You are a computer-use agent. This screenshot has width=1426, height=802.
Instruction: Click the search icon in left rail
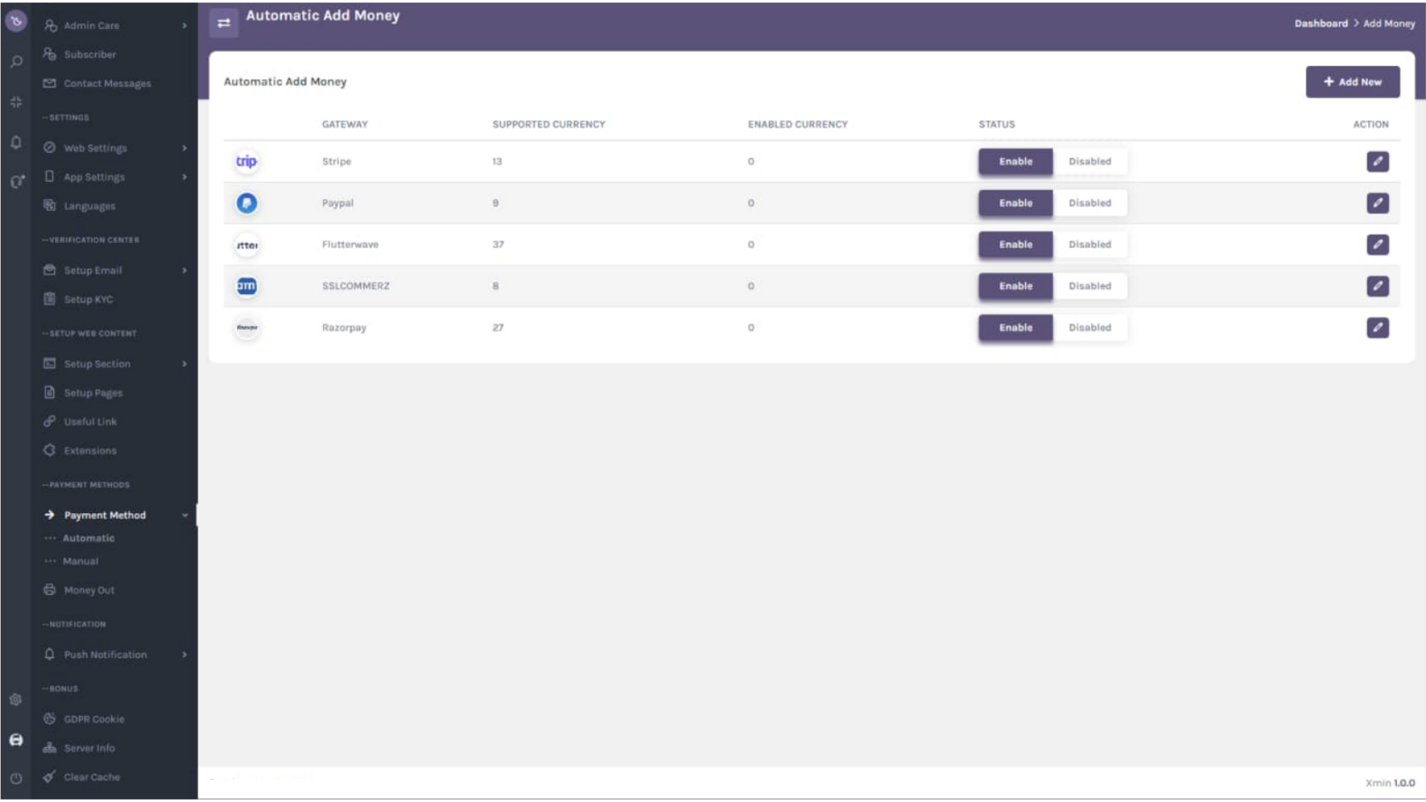(16, 62)
